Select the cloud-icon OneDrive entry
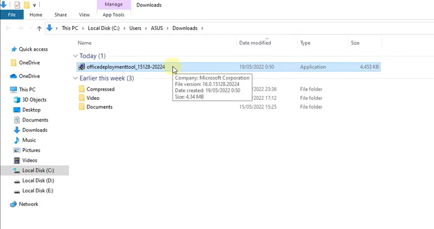Screen dimensions: 434x229 point(29,76)
